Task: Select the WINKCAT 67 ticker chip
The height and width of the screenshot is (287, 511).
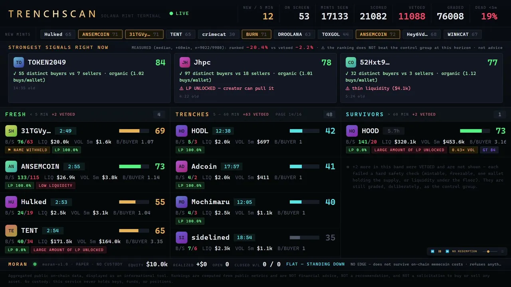Action: pos(463,34)
